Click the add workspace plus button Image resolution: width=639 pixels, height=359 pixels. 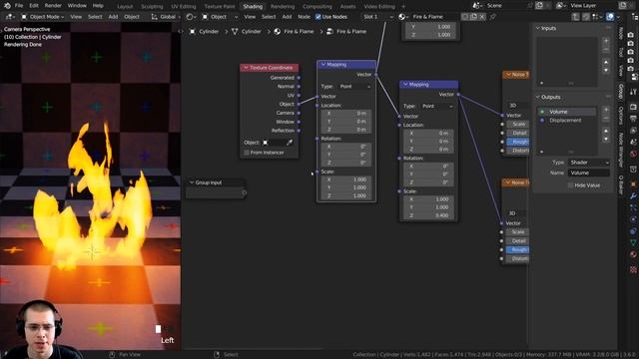[x=403, y=6]
